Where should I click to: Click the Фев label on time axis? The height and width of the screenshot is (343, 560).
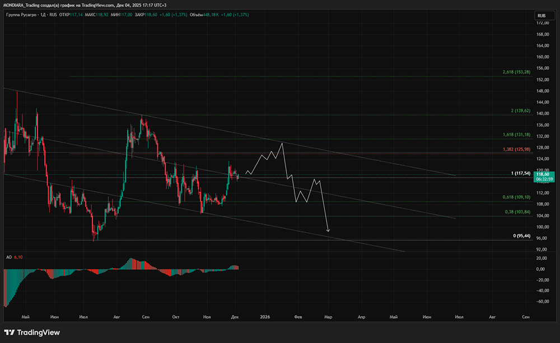(x=298, y=317)
